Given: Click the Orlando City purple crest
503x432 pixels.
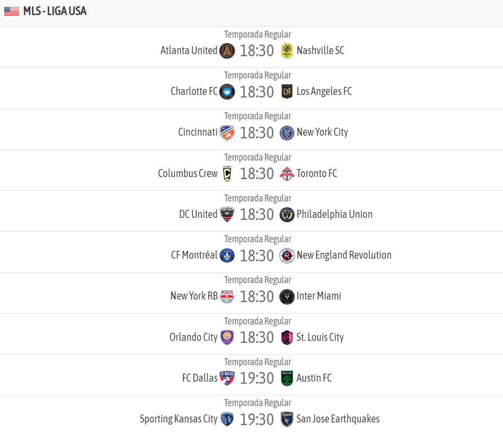Looking at the screenshot, I should (227, 338).
